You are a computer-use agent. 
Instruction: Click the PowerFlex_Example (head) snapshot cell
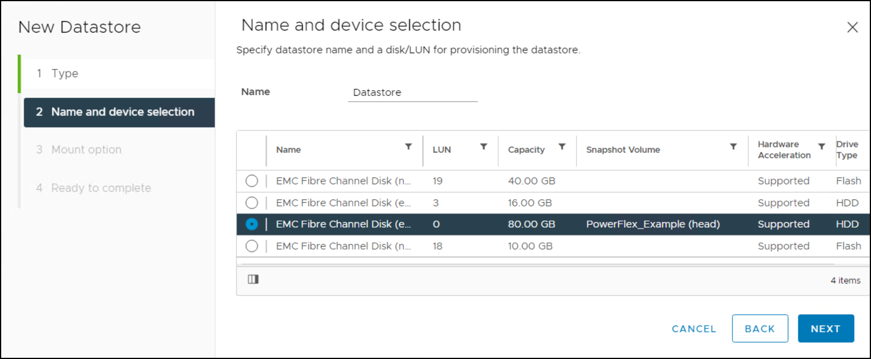pos(653,224)
